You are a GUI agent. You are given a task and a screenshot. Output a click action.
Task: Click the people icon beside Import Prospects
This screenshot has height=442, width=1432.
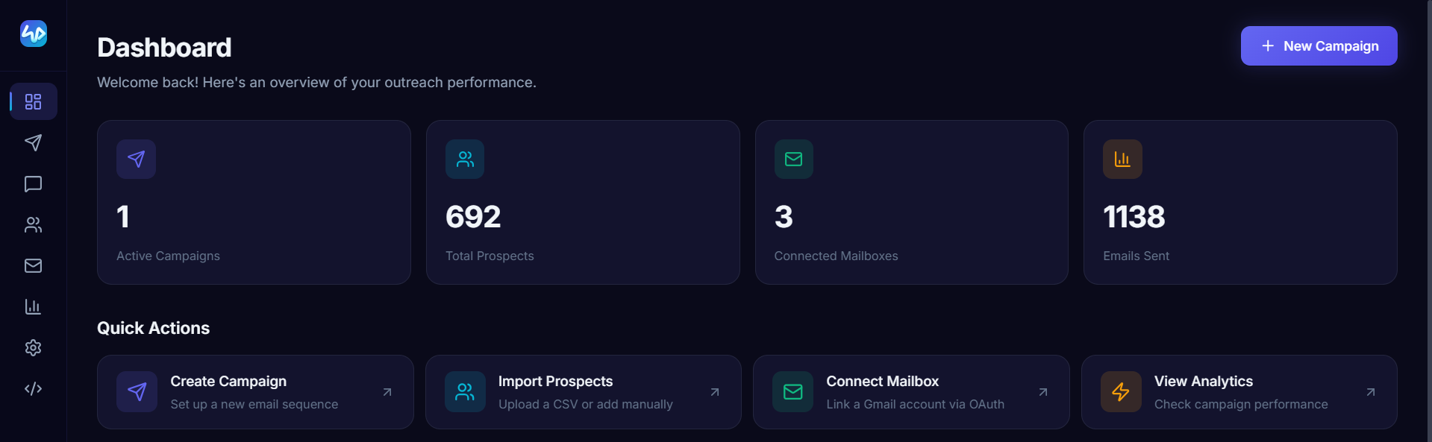pyautogui.click(x=465, y=392)
